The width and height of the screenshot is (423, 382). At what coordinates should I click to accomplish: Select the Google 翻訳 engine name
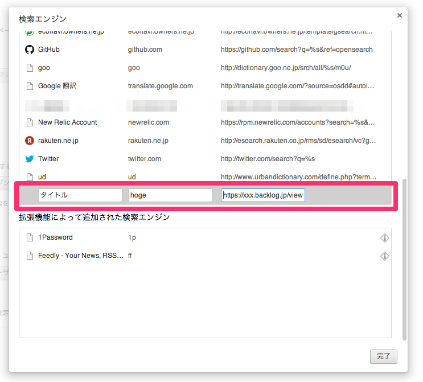(57, 86)
